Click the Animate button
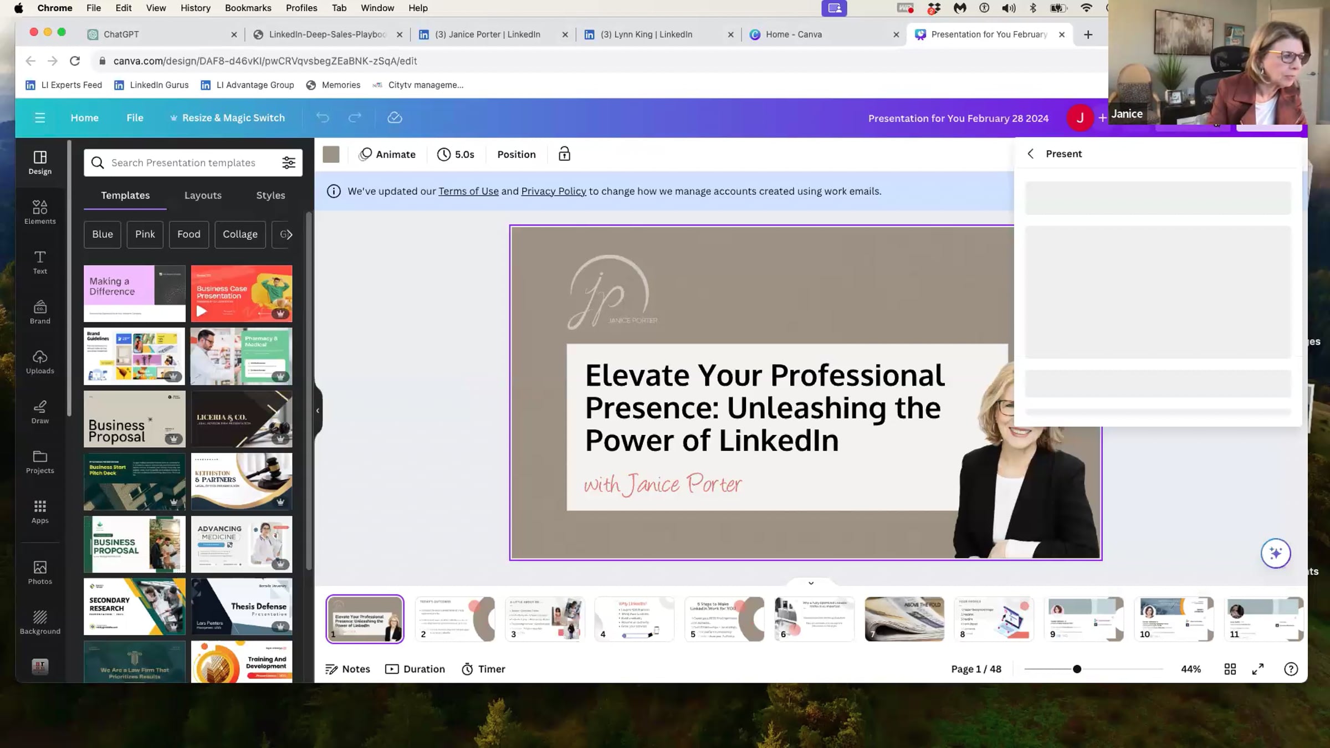 click(x=387, y=154)
